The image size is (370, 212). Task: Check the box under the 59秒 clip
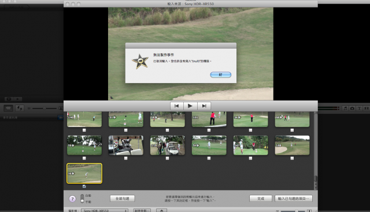(84, 158)
